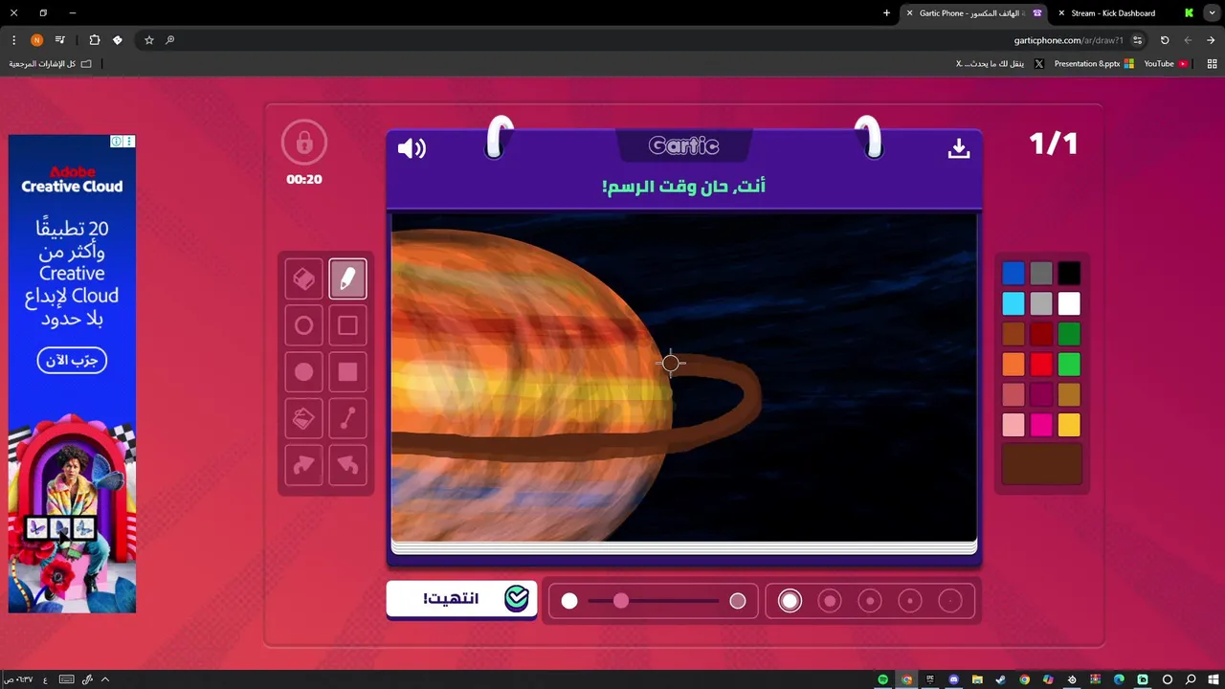Select the pencil drawing tool

point(347,278)
